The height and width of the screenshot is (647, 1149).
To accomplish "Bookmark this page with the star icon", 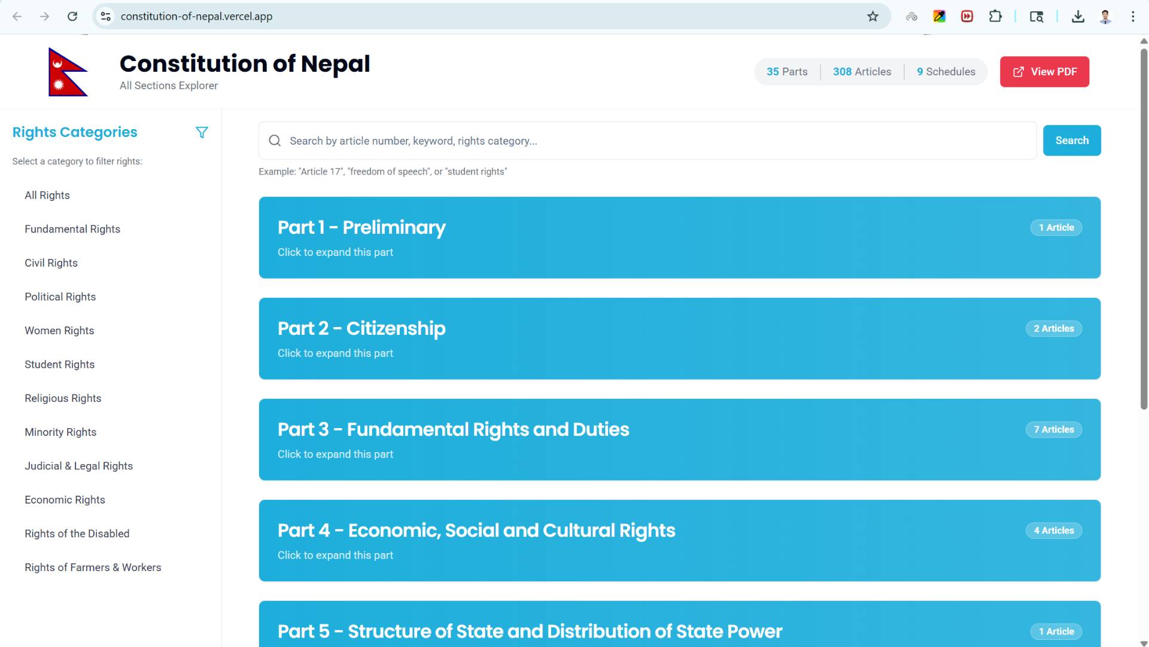I will [873, 16].
